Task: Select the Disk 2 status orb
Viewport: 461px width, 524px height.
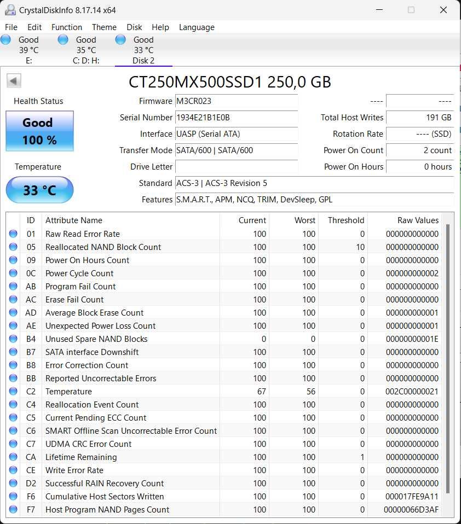Action: click(120, 39)
